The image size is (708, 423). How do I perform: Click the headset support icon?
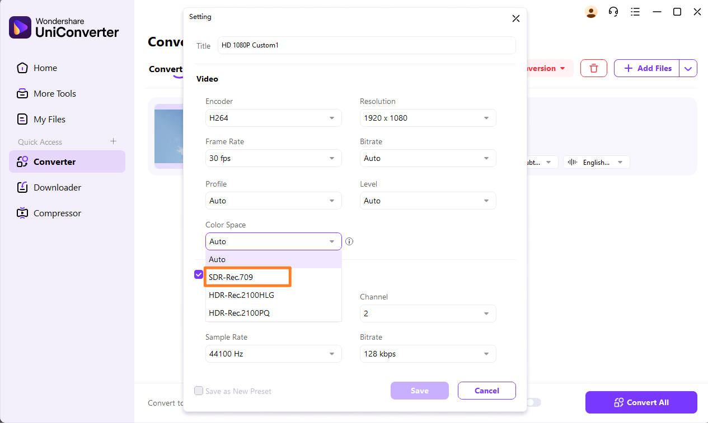coord(613,12)
